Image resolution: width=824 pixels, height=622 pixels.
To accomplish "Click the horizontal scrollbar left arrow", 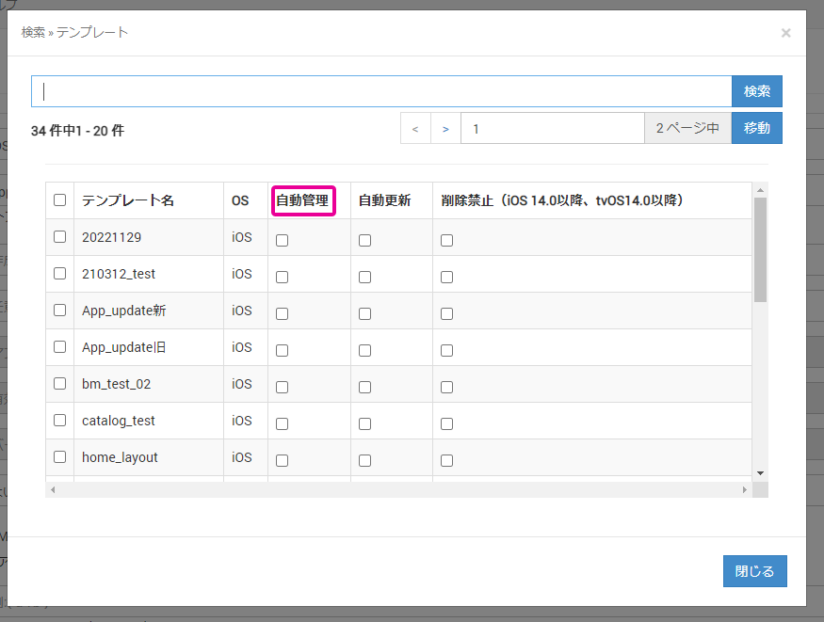I will [x=53, y=489].
